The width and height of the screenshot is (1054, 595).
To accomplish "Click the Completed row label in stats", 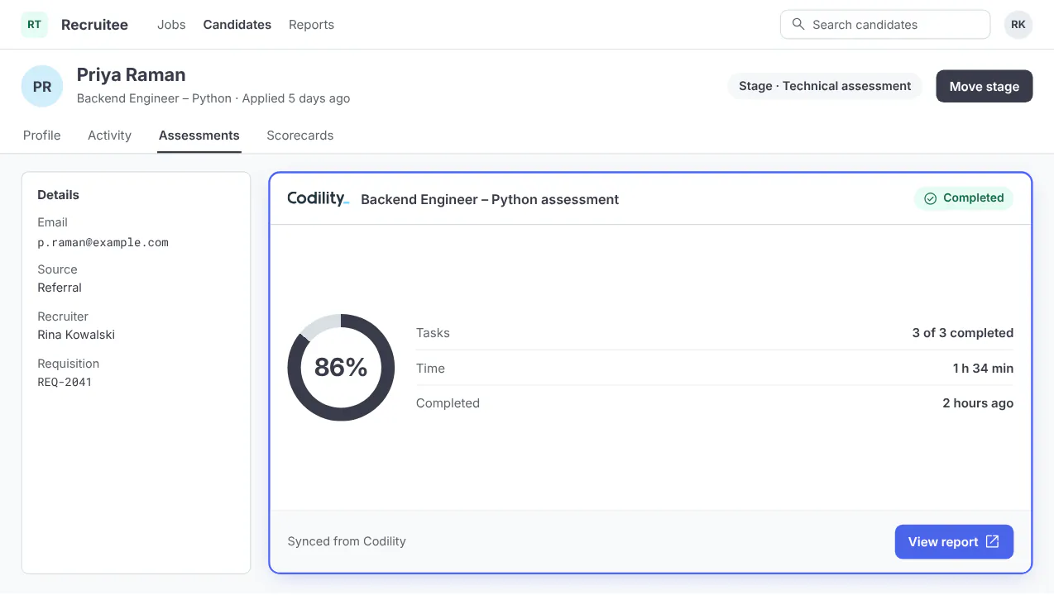I will [x=448, y=403].
